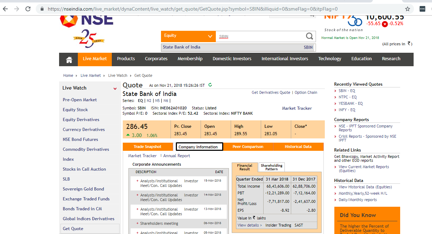Viewport: 432px width, 234px height.
Task: Open the INFY - EQ recently viewed quote
Action: pyautogui.click(x=347, y=110)
